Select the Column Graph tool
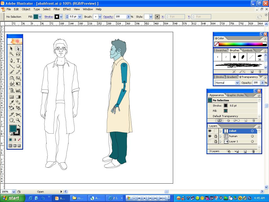 pyautogui.click(x=18, y=90)
